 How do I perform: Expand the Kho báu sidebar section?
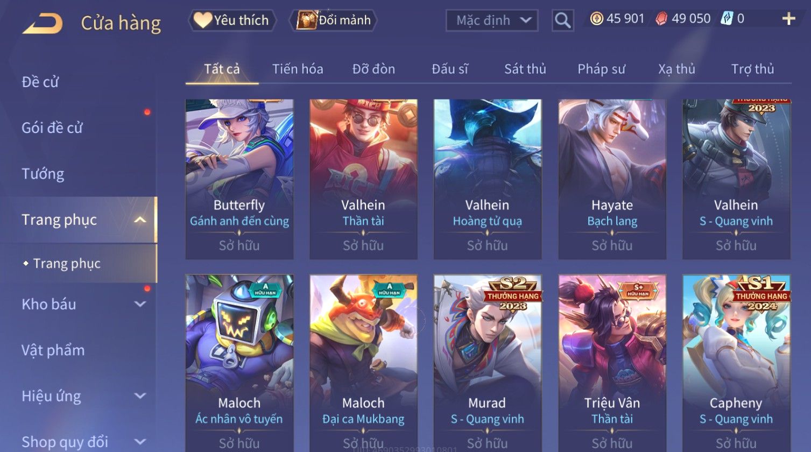[140, 304]
